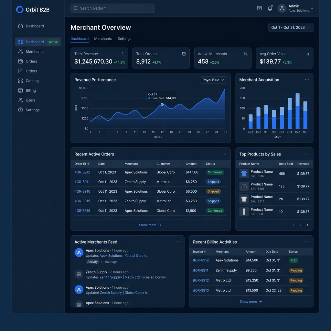
Task: Open Top Products by Sales more options
Action: pyautogui.click(x=307, y=154)
